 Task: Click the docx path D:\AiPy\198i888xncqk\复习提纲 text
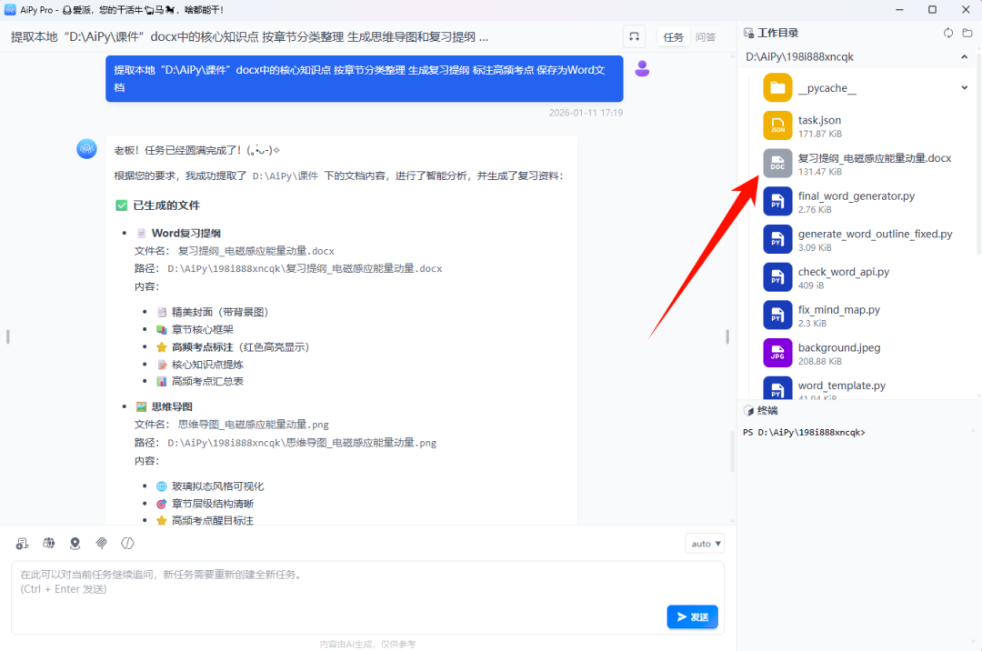pos(305,268)
